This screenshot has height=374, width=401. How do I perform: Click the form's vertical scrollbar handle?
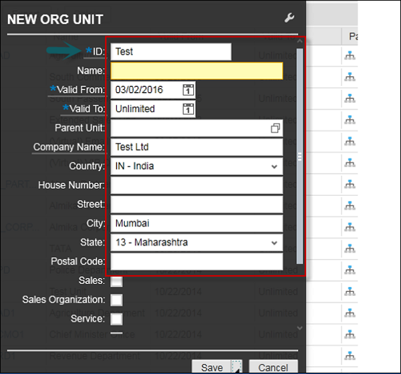click(299, 156)
